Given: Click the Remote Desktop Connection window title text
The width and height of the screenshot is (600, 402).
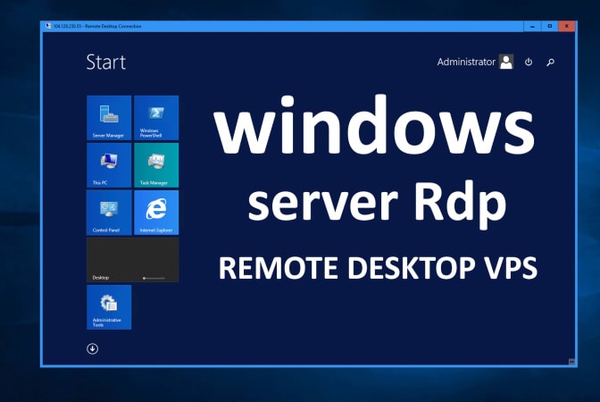Looking at the screenshot, I should pyautogui.click(x=97, y=26).
